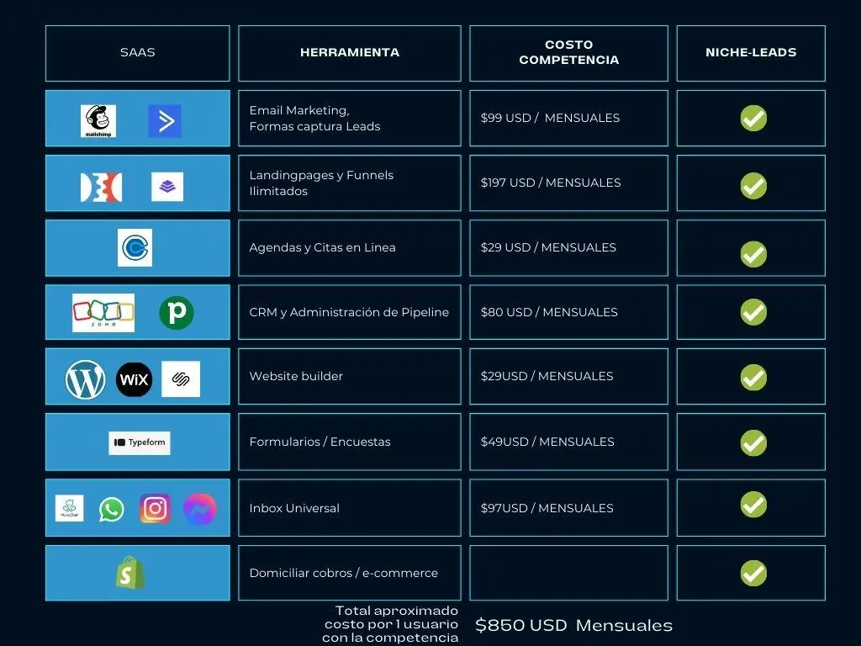Click the 'Inbox Universal' cell

pyautogui.click(x=350, y=507)
